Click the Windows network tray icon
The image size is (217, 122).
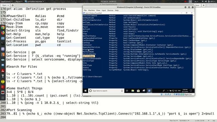pos(173,91)
